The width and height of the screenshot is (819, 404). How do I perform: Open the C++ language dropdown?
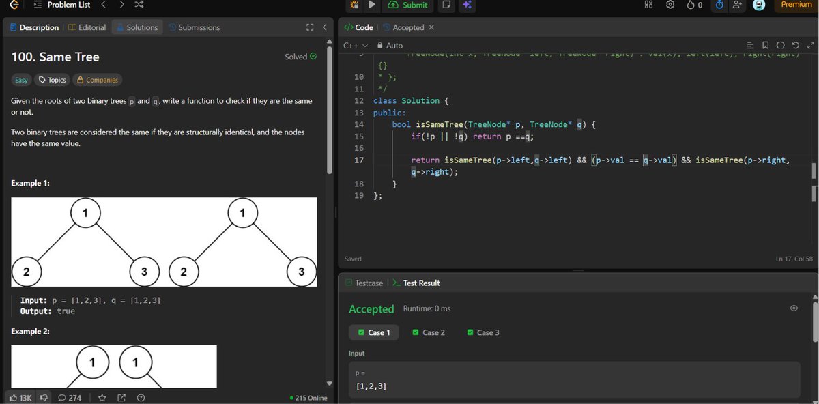click(x=355, y=46)
